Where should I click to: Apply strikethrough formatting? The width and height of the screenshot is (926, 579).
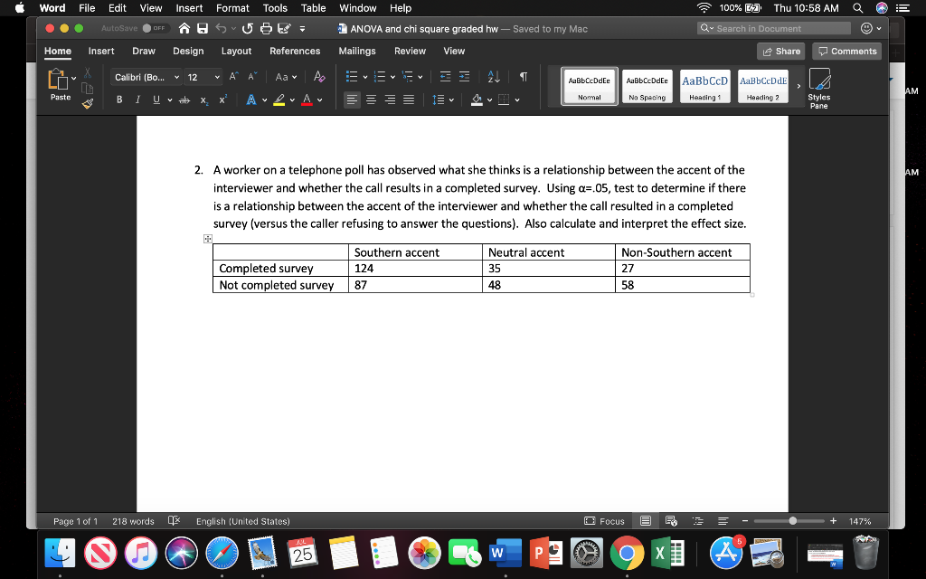pos(184,100)
